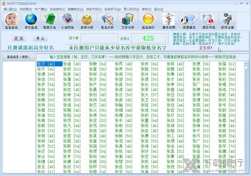Image resolution: width=251 pixels, height=176 pixels.
Task: Open the 歌舞曲艺 menu
Action: click(76, 9)
